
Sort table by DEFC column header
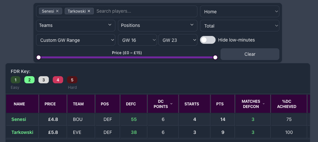coord(131,104)
